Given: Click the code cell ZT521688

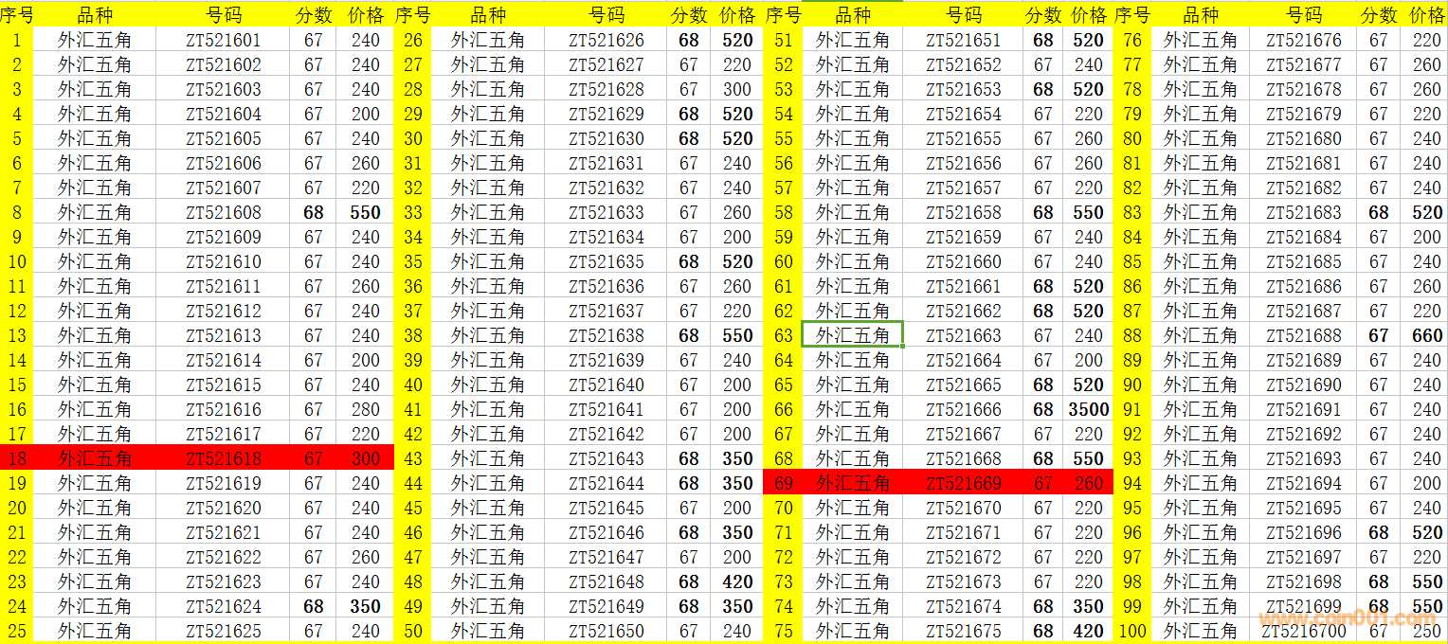Looking at the screenshot, I should point(1303,335).
